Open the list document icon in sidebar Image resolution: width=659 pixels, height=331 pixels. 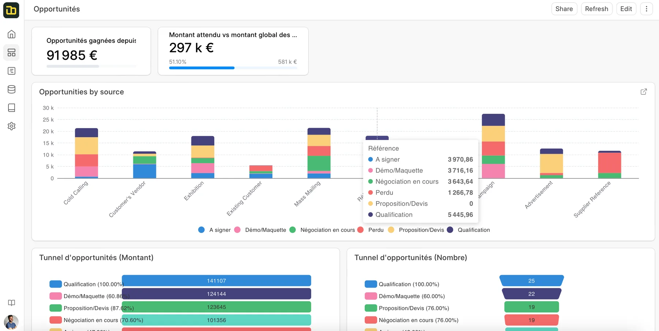(x=11, y=71)
